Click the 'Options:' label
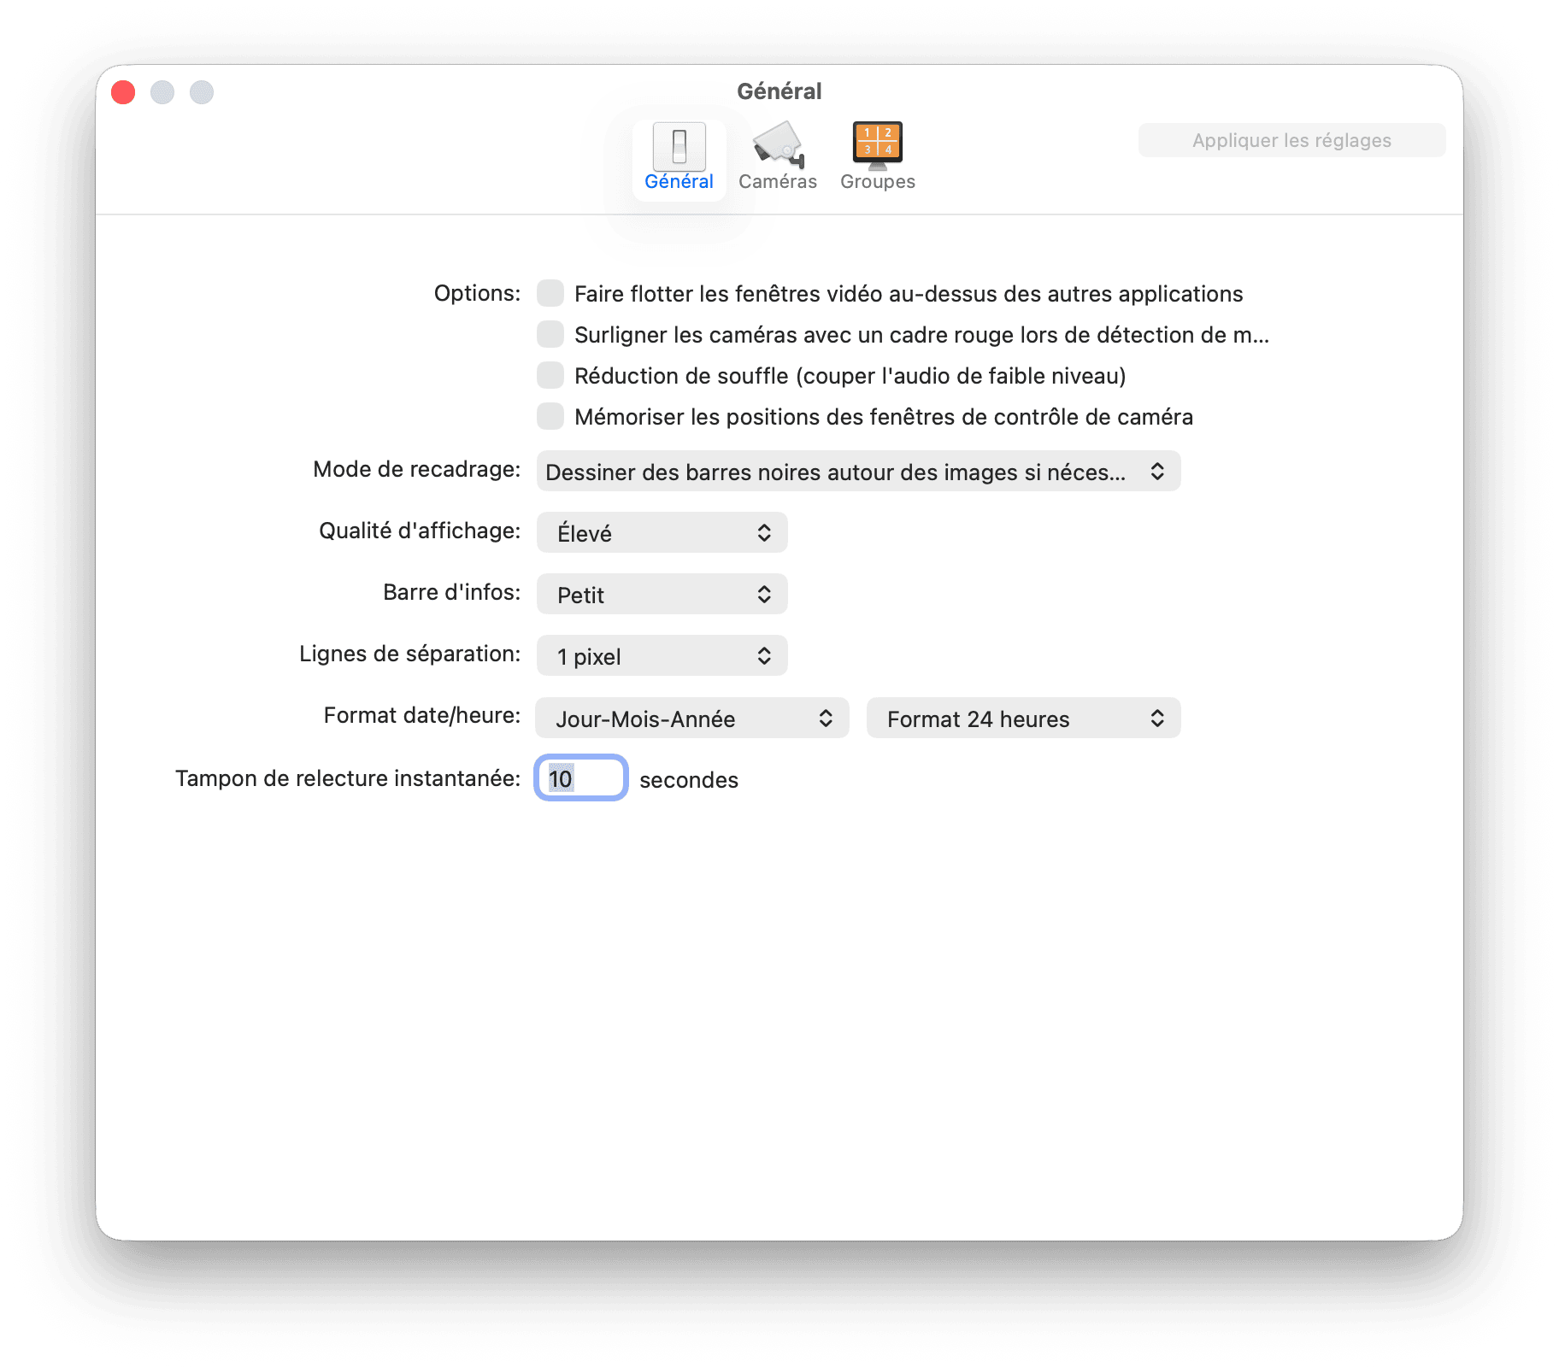Screen dimensions: 1559x1367 pyautogui.click(x=477, y=293)
